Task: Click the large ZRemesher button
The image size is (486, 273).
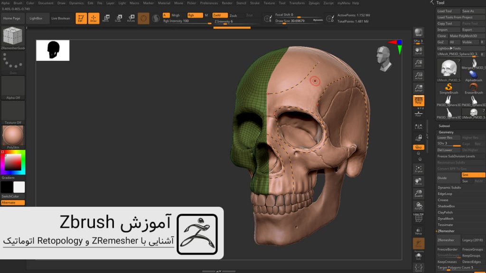Action: tap(448, 240)
